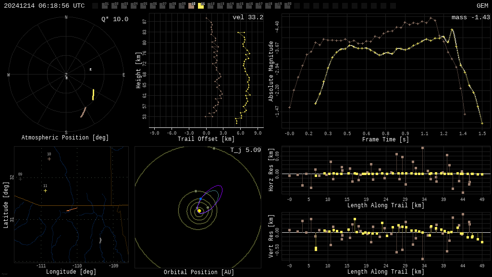Viewport: 492px width, 277px height.
Task: Click the station 09 gray cross on map
Action: 20,179
